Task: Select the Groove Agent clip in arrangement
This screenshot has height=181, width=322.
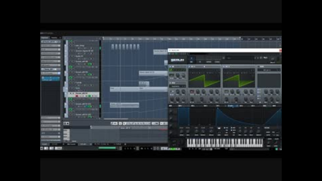Action: [x=160, y=52]
